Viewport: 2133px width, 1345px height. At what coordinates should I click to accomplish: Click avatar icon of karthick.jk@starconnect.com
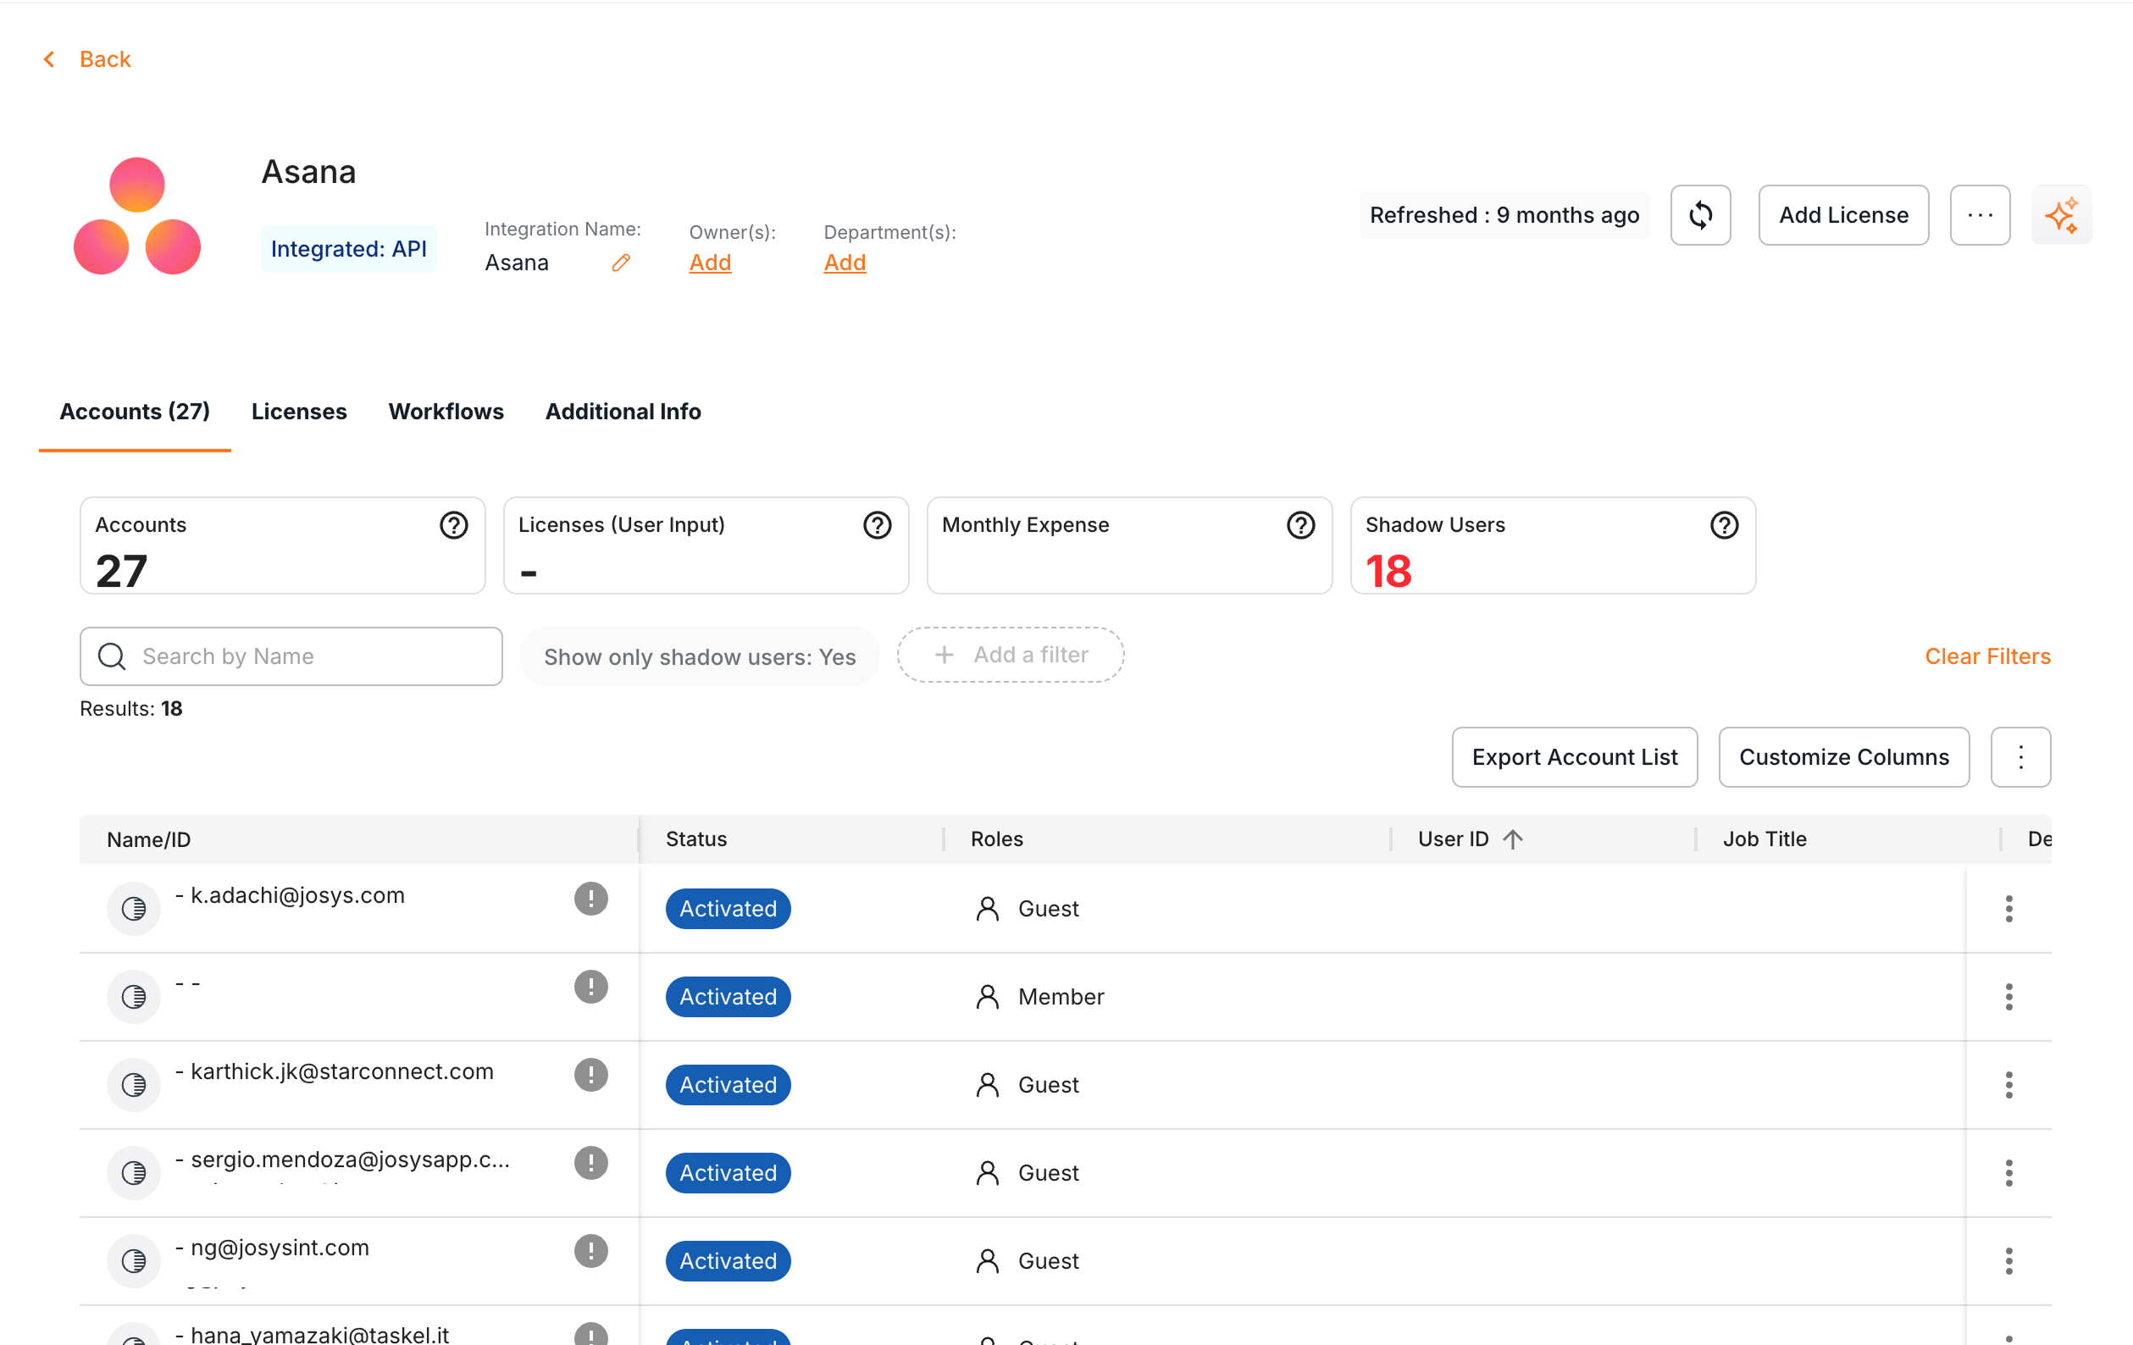(x=134, y=1085)
